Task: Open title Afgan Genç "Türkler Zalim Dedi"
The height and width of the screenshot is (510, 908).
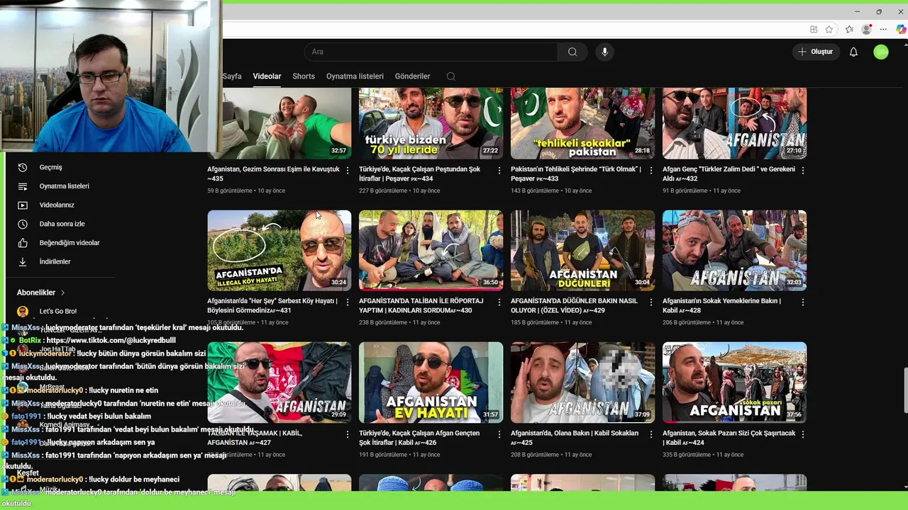Action: click(729, 174)
